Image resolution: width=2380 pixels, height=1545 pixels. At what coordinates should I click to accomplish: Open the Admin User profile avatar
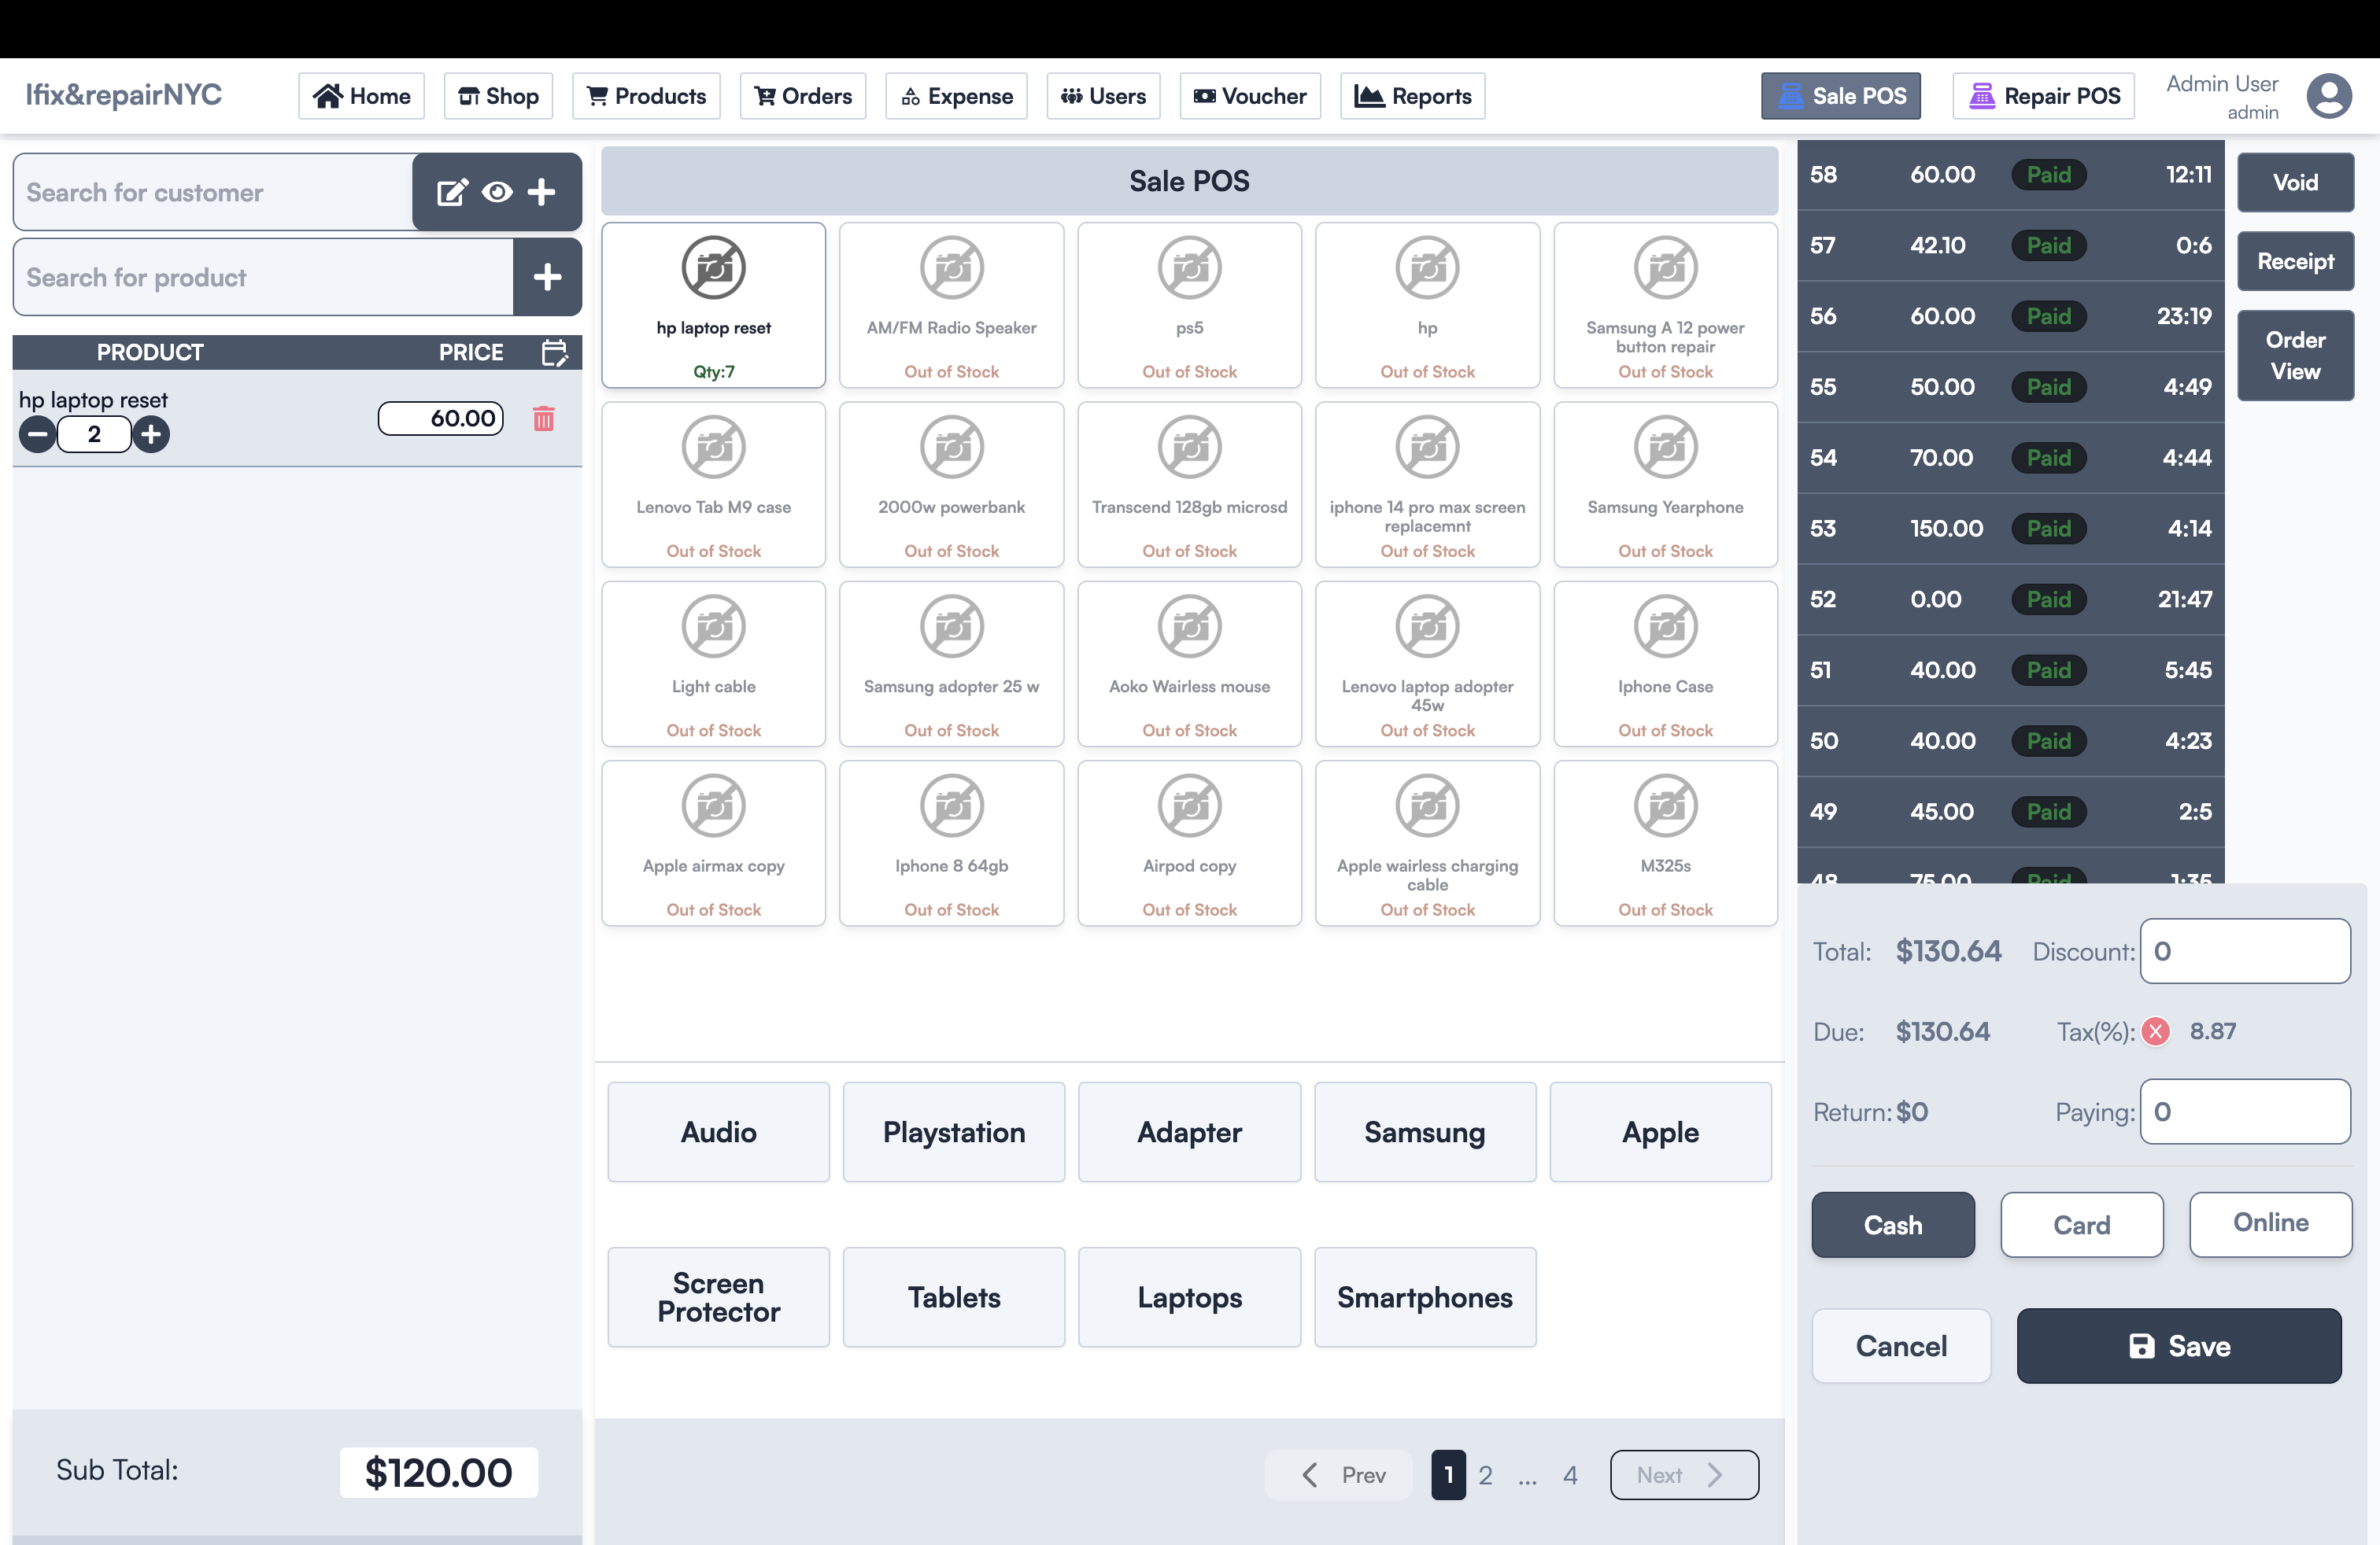click(x=2330, y=96)
